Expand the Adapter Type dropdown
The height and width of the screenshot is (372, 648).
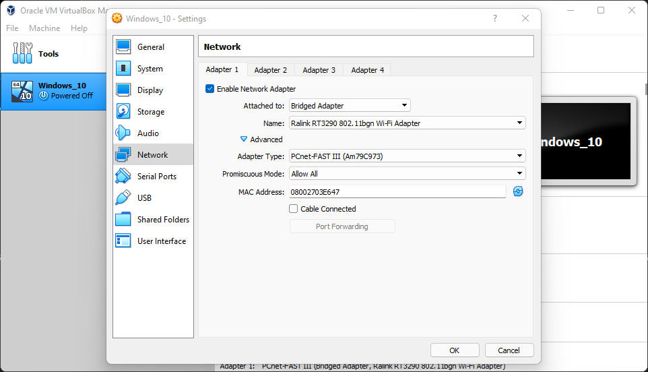407,156
